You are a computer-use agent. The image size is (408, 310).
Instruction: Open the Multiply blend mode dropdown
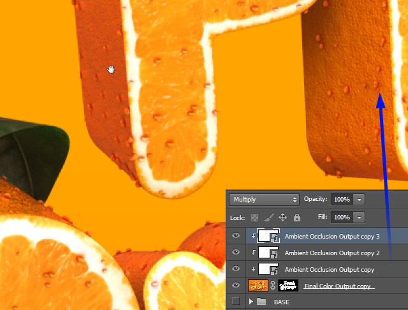pos(264,200)
